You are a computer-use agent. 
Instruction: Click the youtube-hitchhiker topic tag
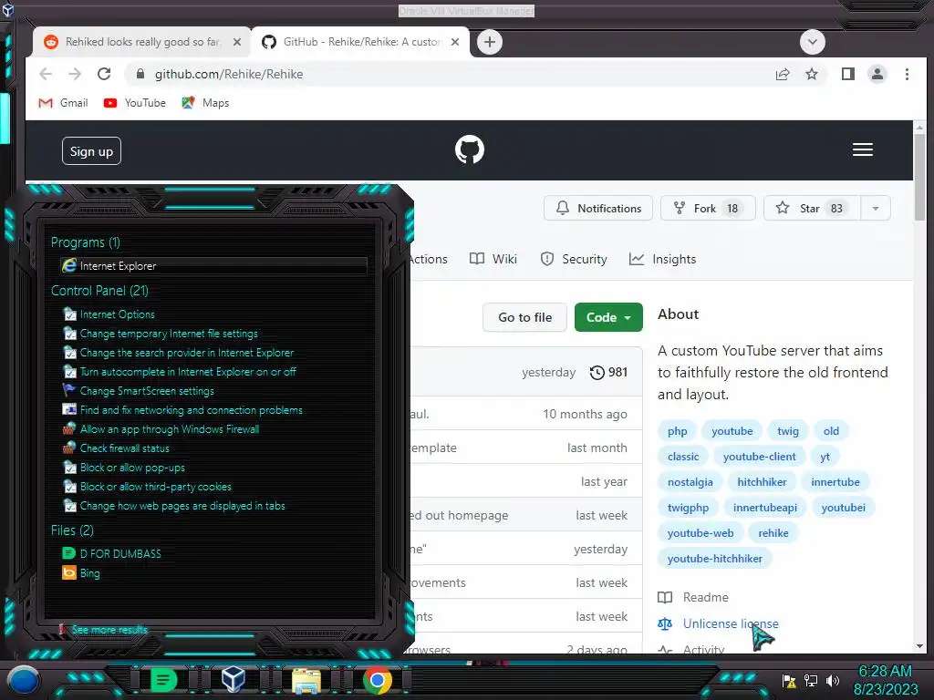click(x=714, y=559)
